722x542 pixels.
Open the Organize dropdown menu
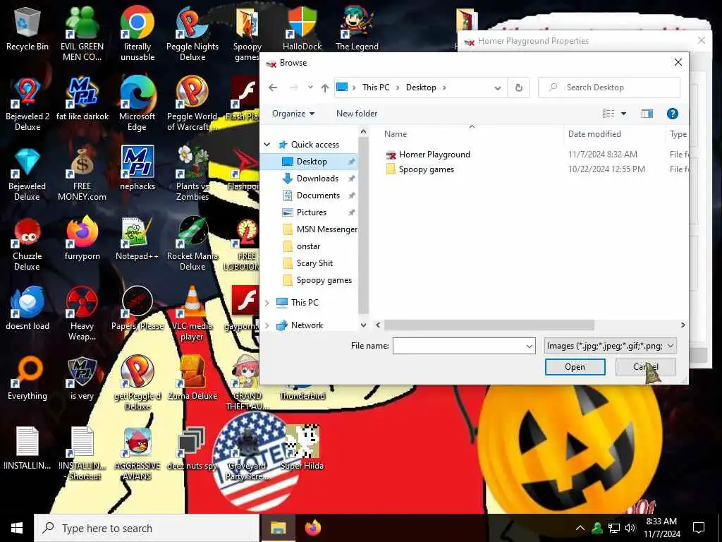point(293,114)
